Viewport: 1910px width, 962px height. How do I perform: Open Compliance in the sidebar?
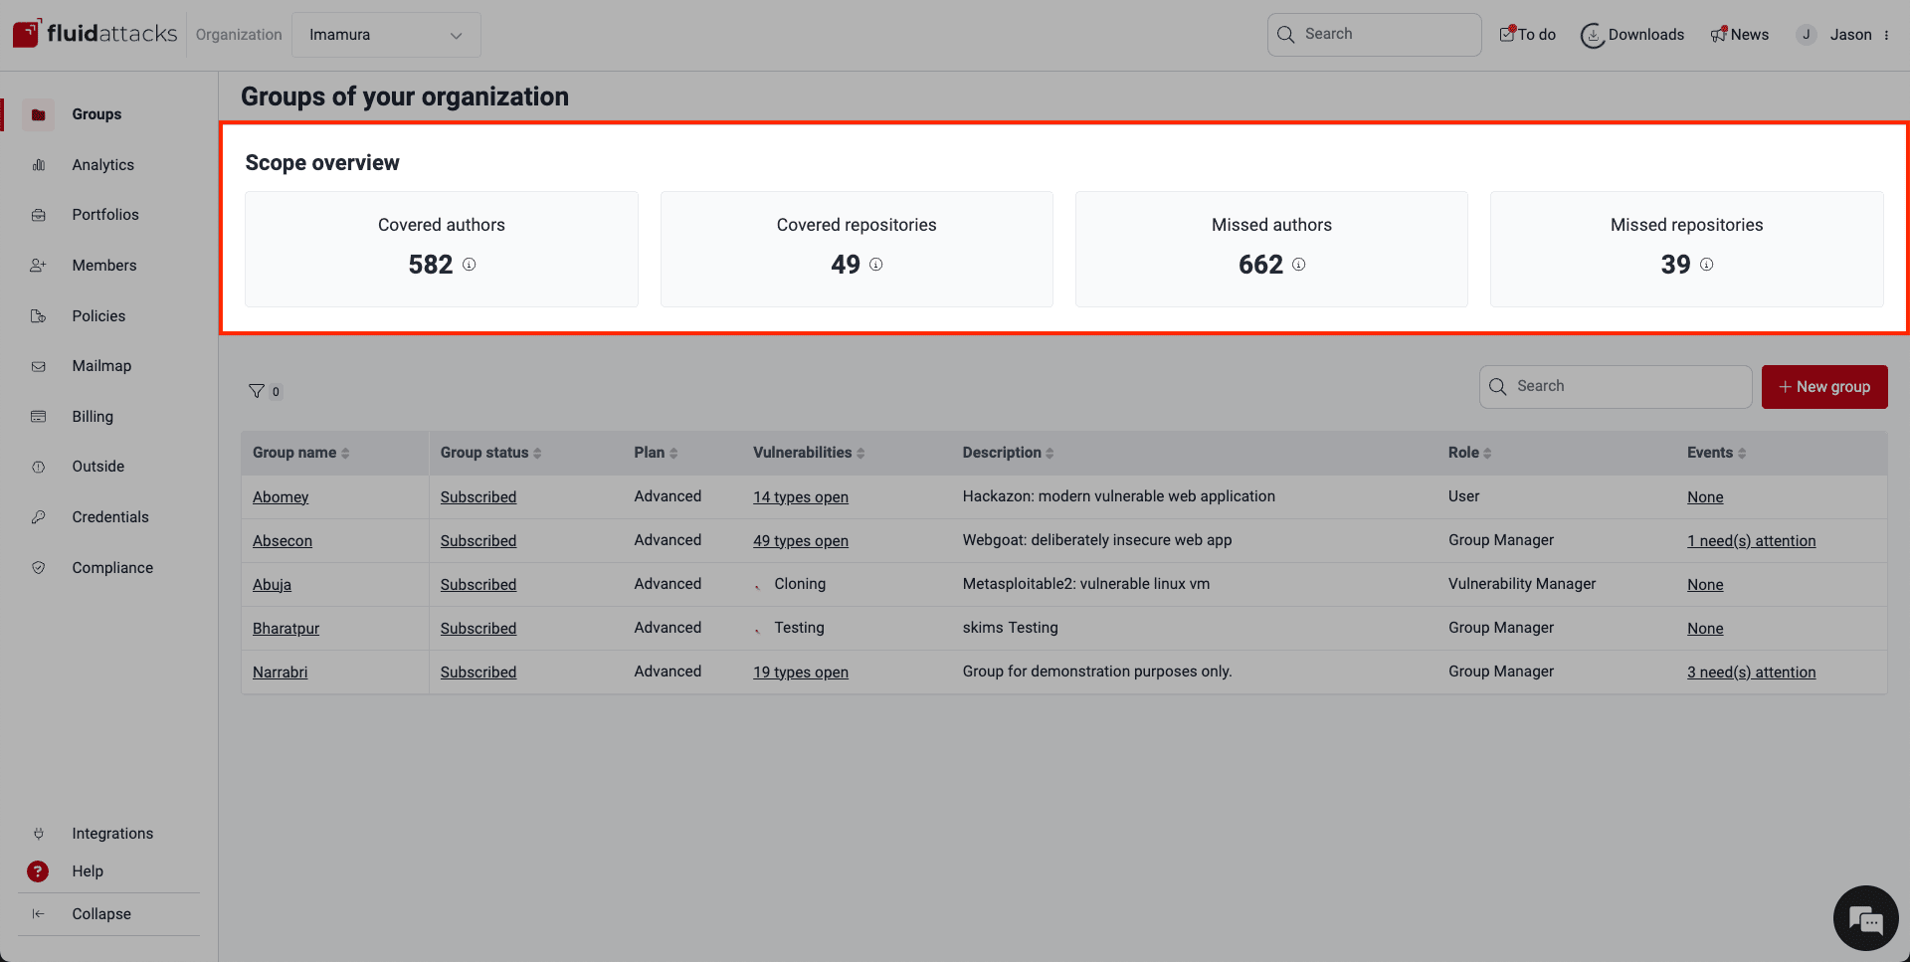click(112, 568)
